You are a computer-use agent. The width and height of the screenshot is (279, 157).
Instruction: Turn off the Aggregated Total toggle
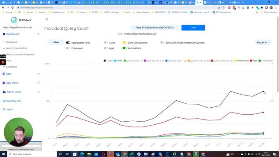(x=68, y=43)
